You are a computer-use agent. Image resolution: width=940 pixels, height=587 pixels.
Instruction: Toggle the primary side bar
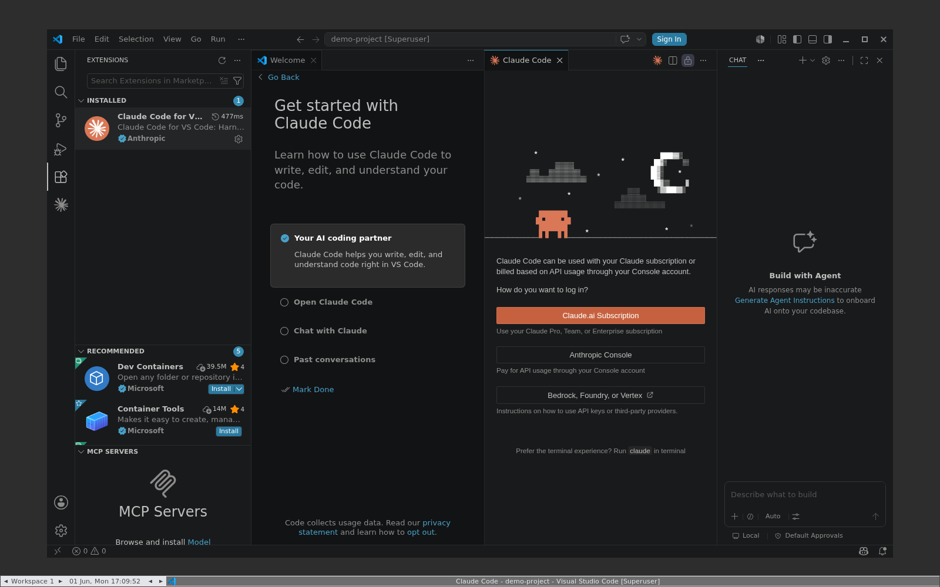797,39
